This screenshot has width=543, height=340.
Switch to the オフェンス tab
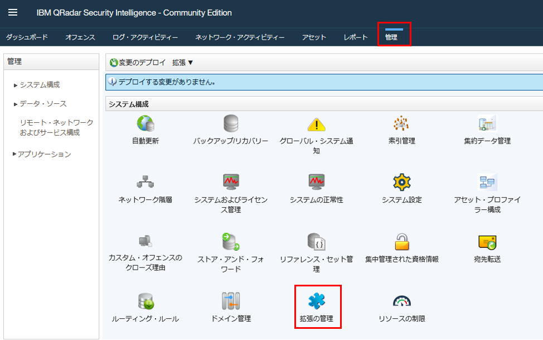click(x=80, y=37)
